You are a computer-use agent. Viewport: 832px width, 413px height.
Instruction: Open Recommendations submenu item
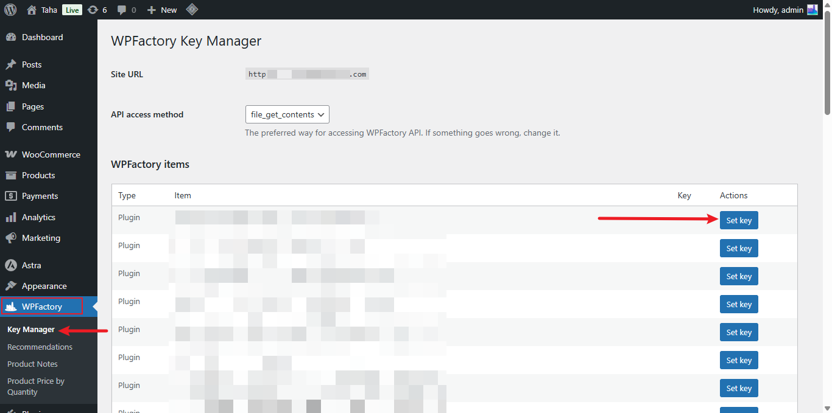click(x=40, y=347)
